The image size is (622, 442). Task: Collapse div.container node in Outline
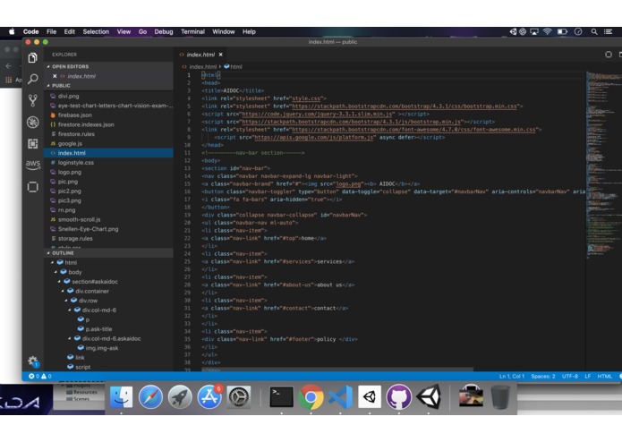click(63, 291)
